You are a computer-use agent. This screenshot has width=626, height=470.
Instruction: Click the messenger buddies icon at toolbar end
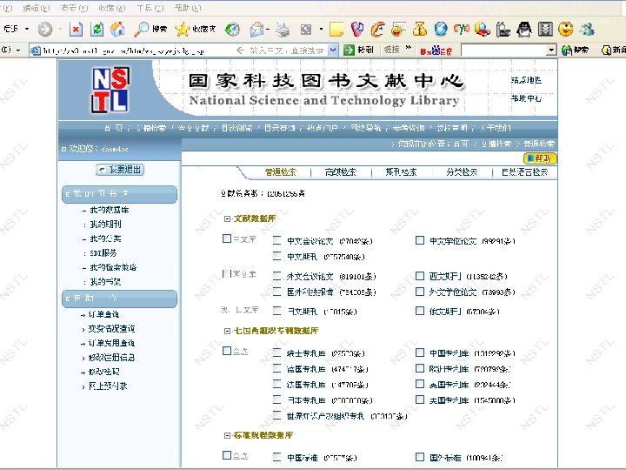point(587,29)
